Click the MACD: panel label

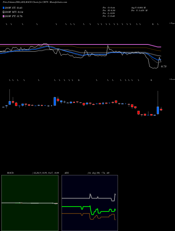pyautogui.click(x=10, y=173)
